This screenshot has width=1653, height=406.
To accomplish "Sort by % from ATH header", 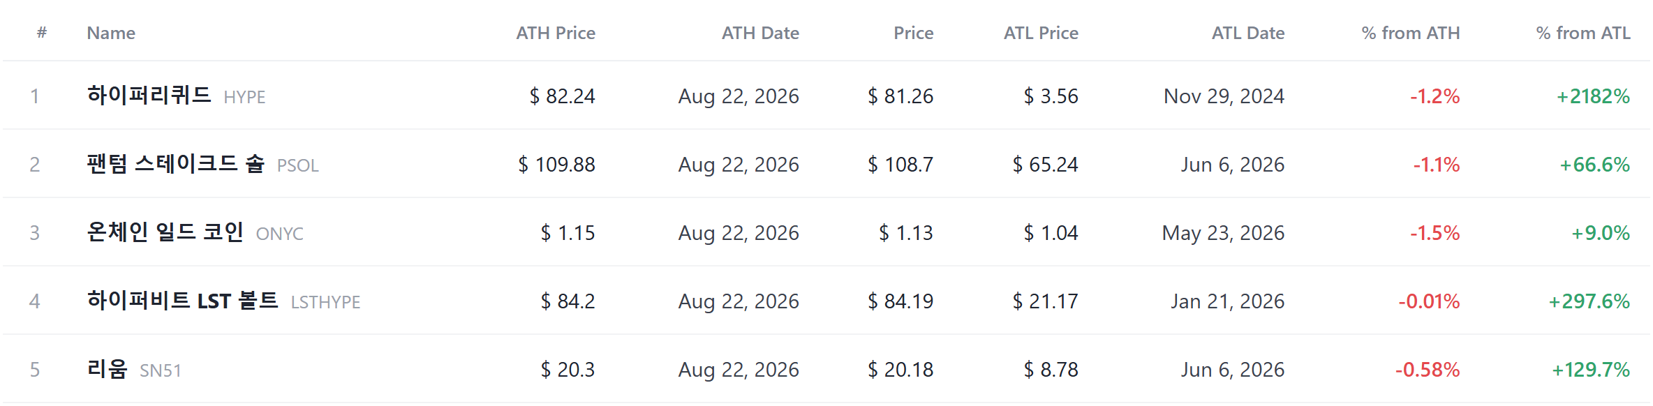I will pyautogui.click(x=1411, y=33).
